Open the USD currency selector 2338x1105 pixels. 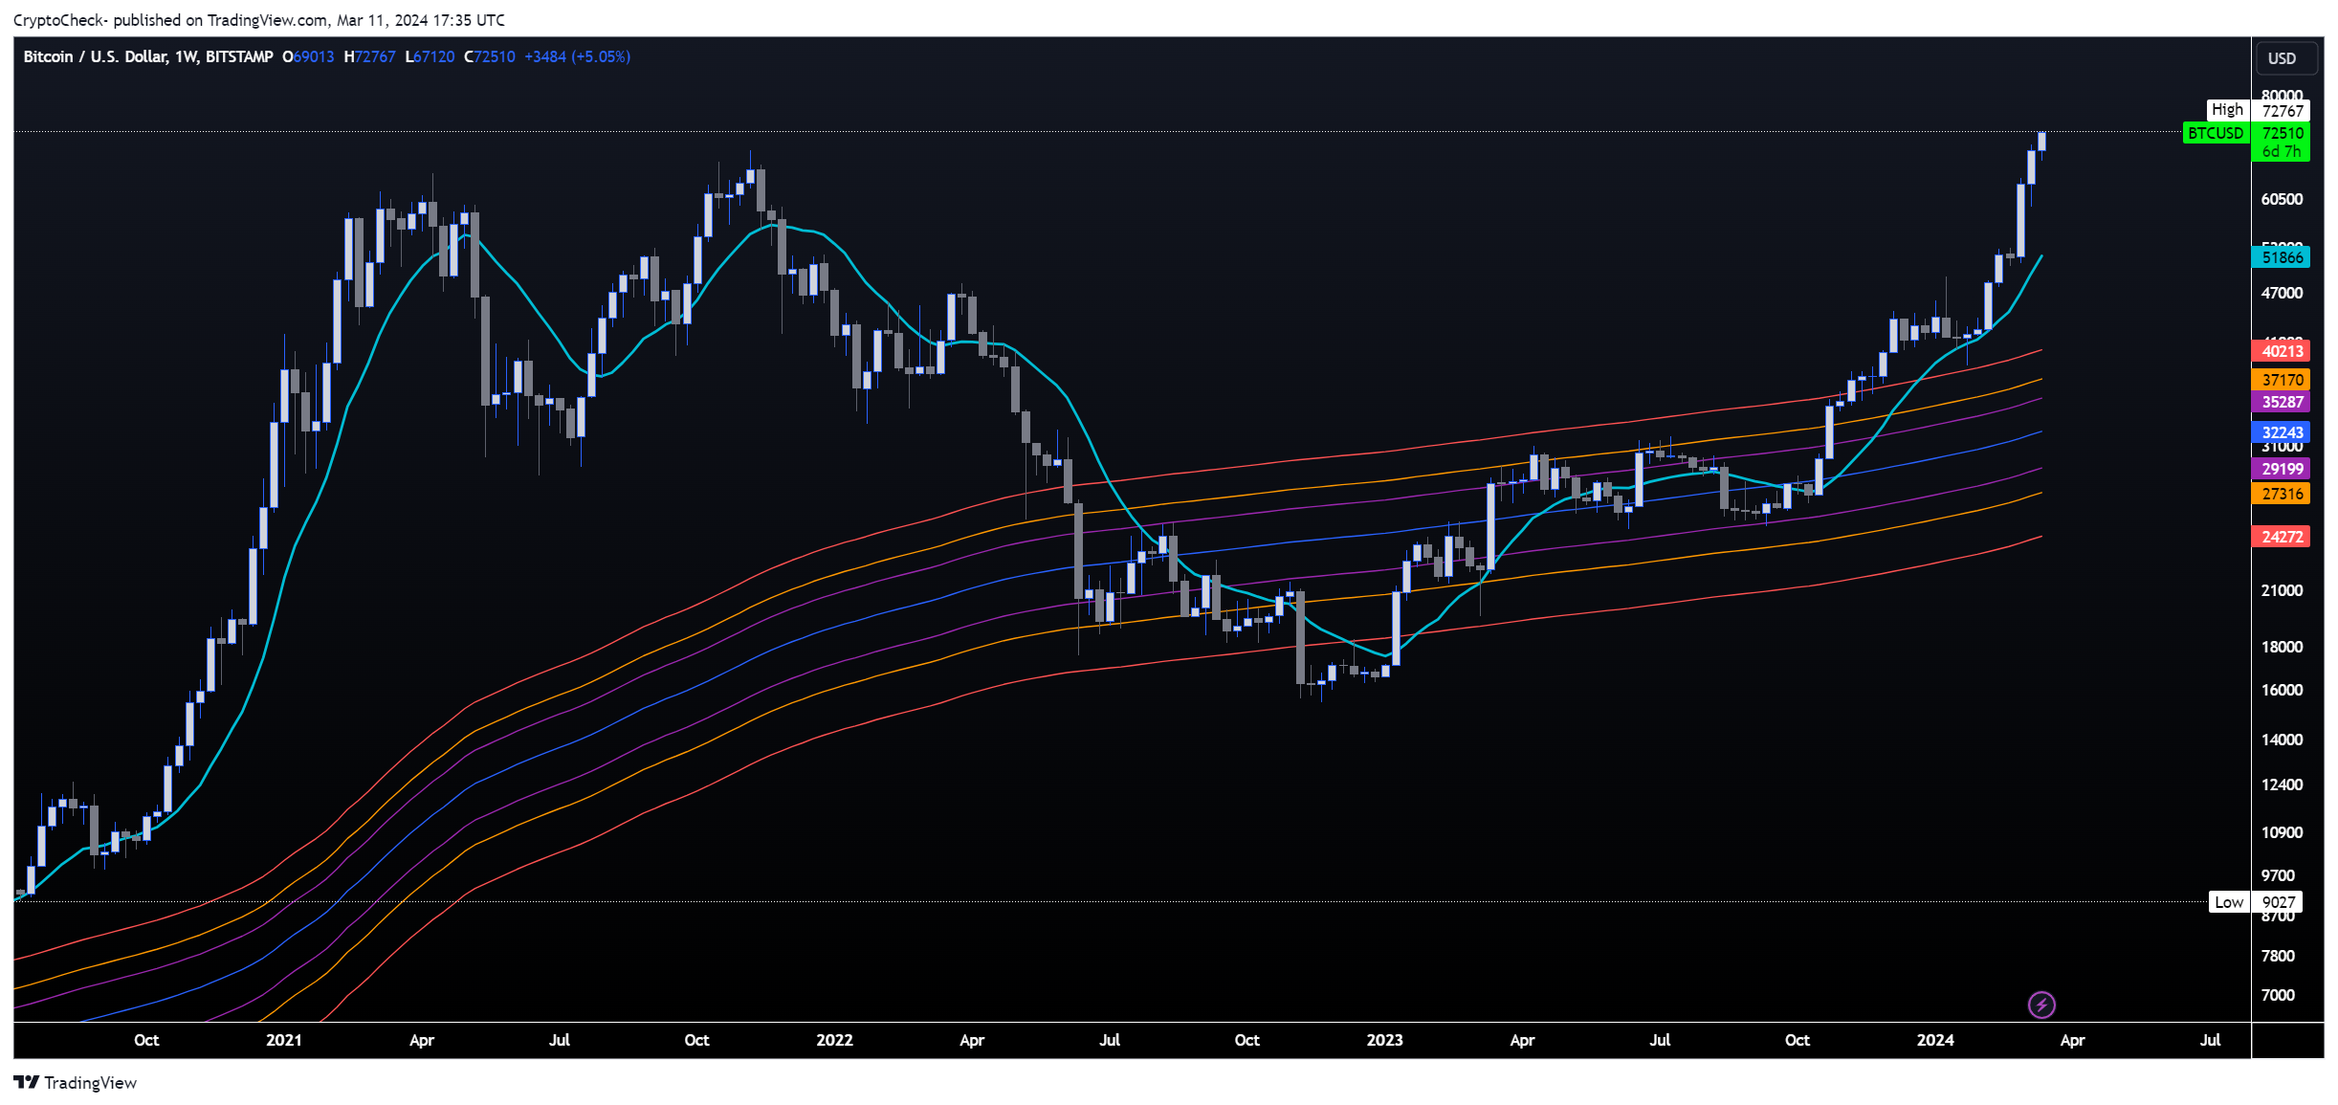tap(2285, 58)
